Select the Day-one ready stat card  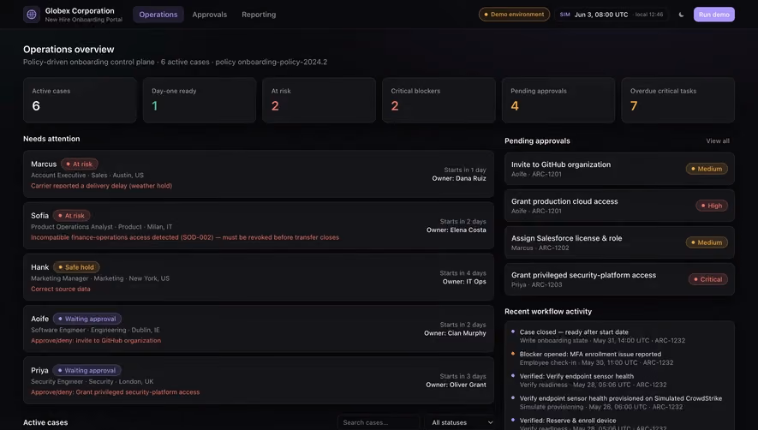pyautogui.click(x=200, y=100)
